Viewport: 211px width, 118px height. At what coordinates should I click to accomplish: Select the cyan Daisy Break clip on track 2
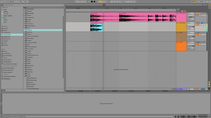(96, 27)
